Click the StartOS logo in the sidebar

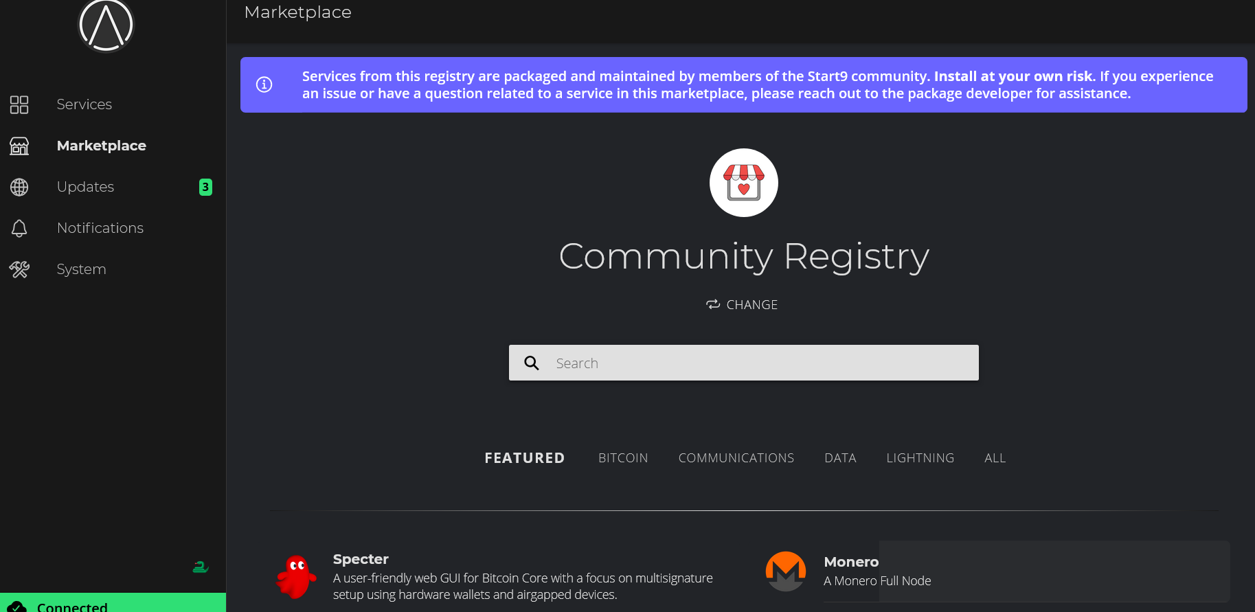(106, 25)
